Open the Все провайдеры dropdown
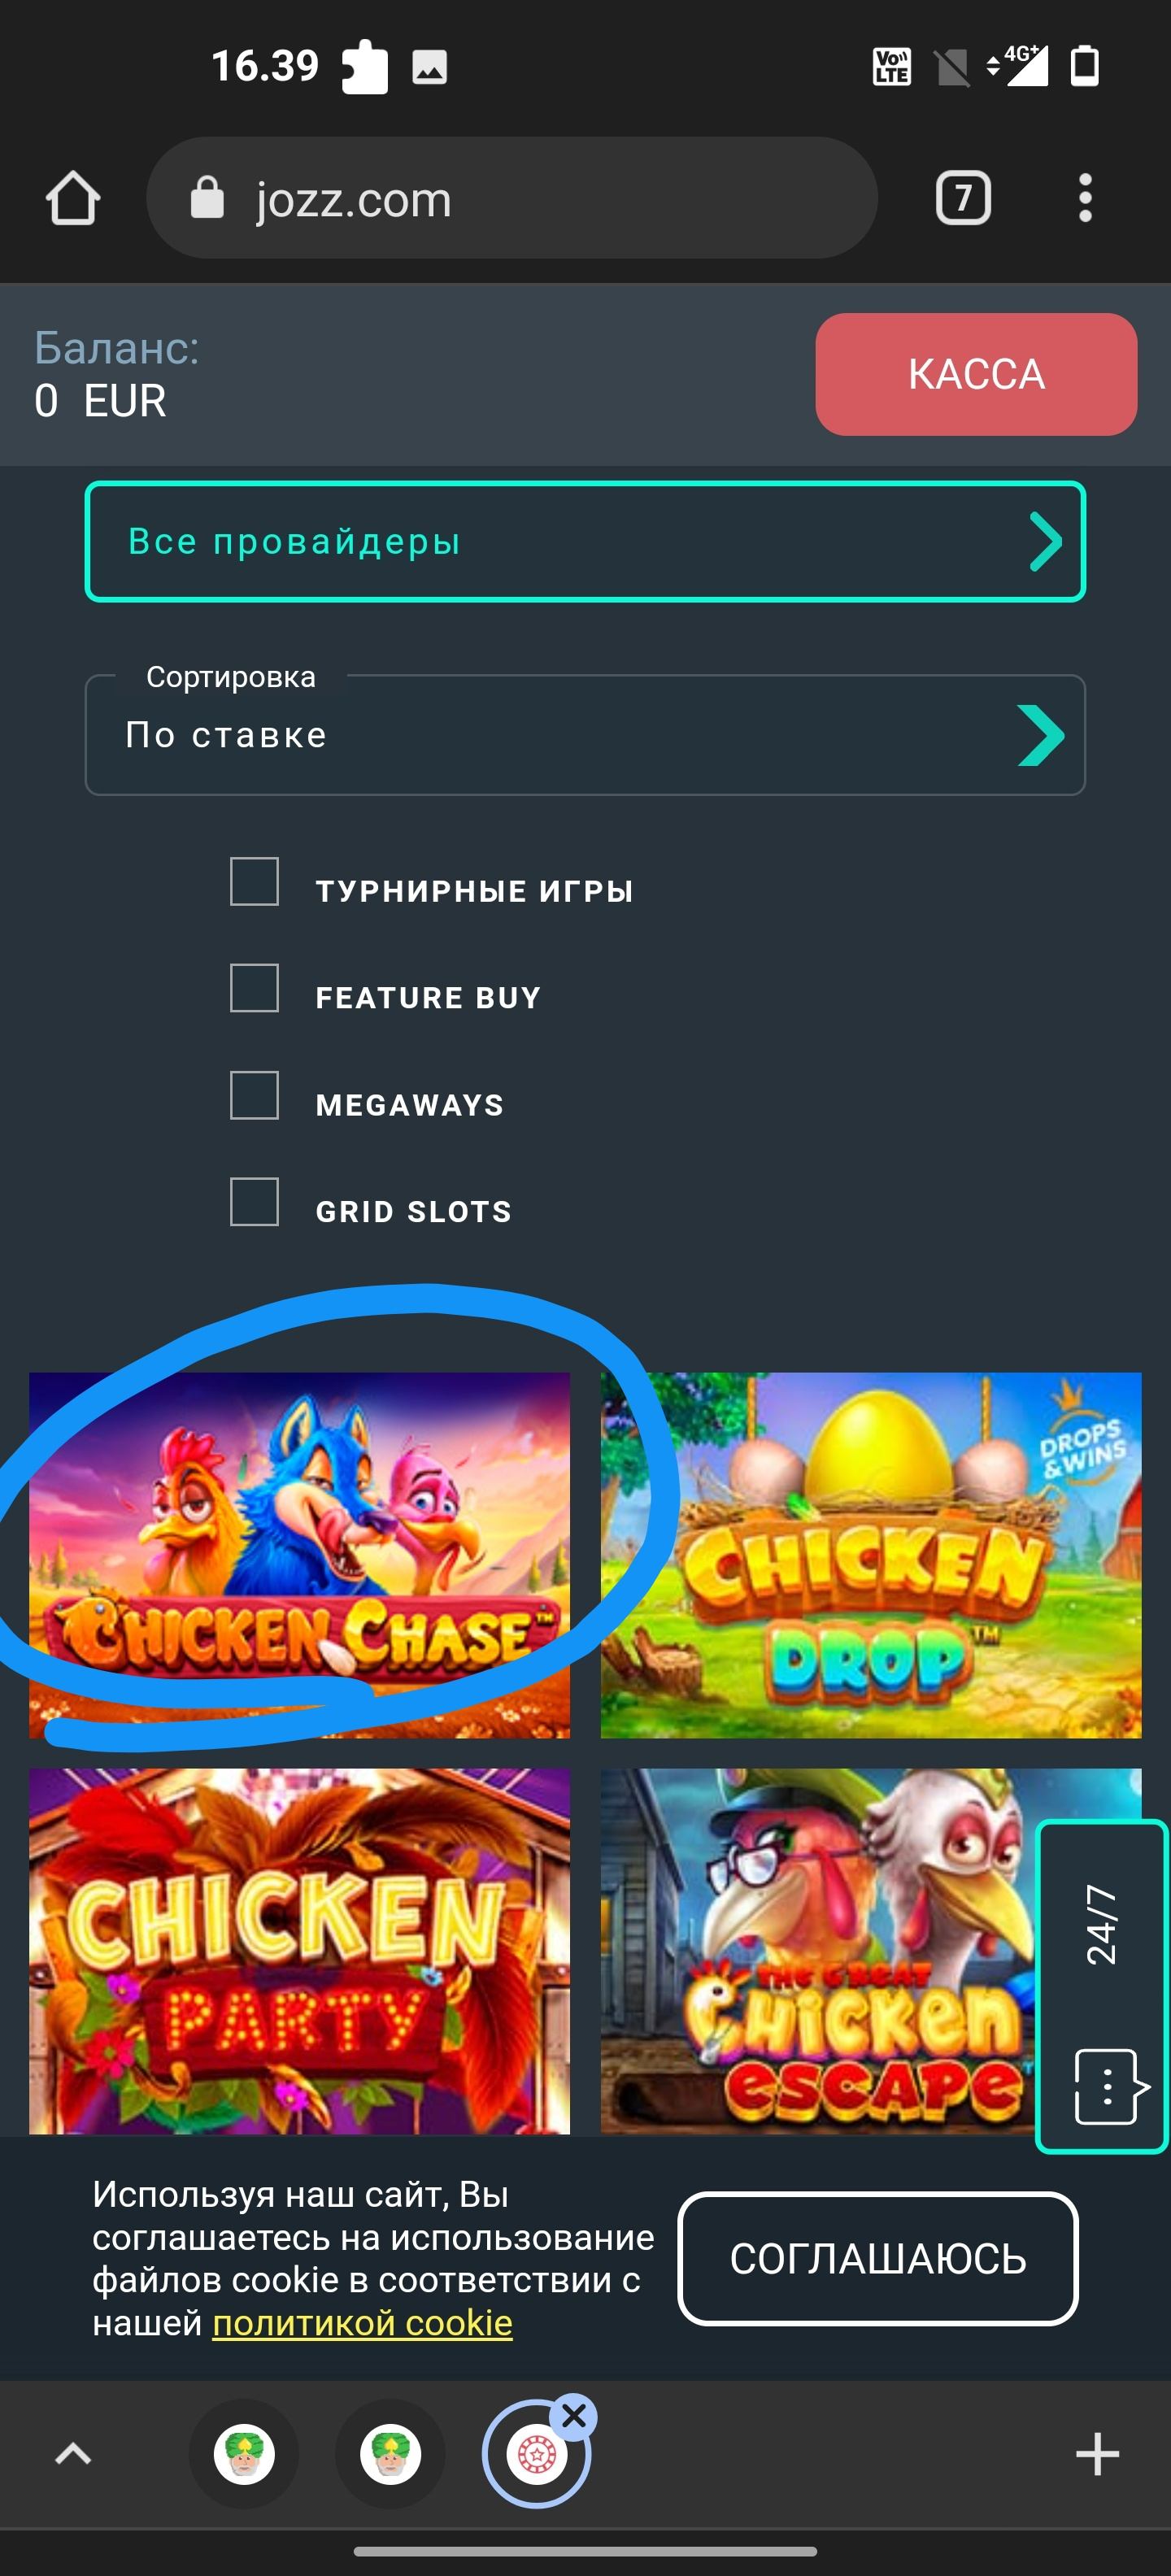The image size is (1171, 2576). pyautogui.click(x=585, y=542)
